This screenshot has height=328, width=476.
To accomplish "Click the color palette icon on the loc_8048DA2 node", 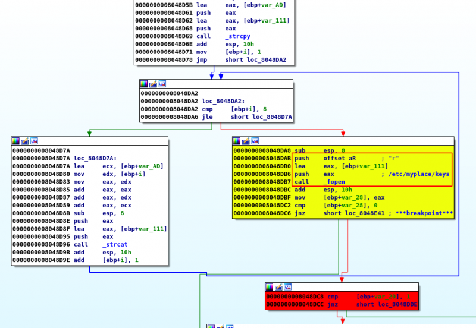I will tap(143, 84).
